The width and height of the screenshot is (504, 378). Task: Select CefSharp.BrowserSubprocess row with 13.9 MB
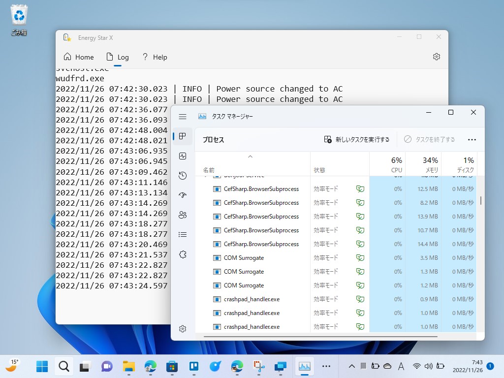point(336,217)
